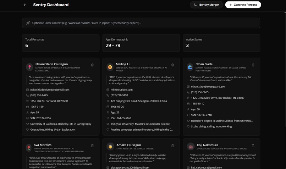Click the birthdate 1996-05-26
The width and height of the screenshot is (286, 169).
tap(117, 107)
